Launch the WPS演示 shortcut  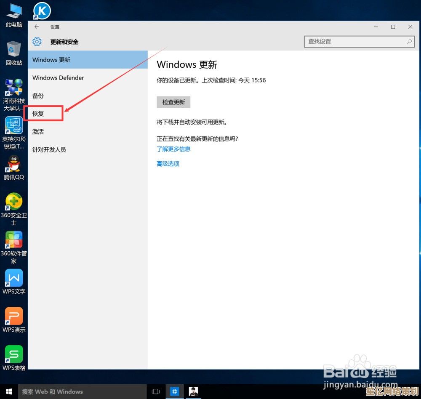click(x=14, y=320)
